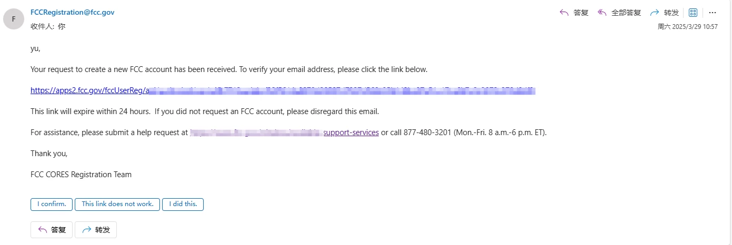This screenshot has height=245, width=732.
Task: Click the 全部答复 reply-all icon
Action: click(603, 13)
